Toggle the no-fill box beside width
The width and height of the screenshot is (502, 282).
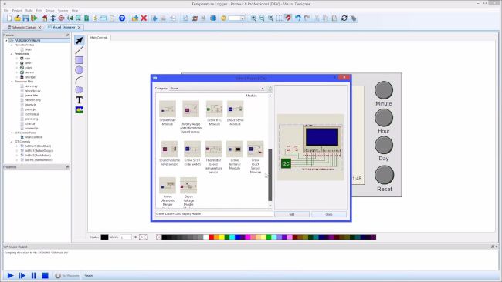click(x=143, y=237)
